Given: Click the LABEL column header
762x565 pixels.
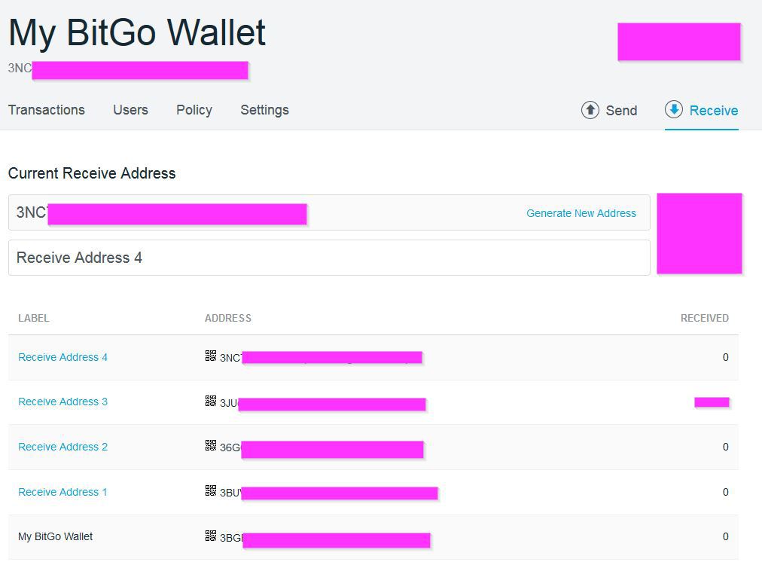Looking at the screenshot, I should click(34, 318).
